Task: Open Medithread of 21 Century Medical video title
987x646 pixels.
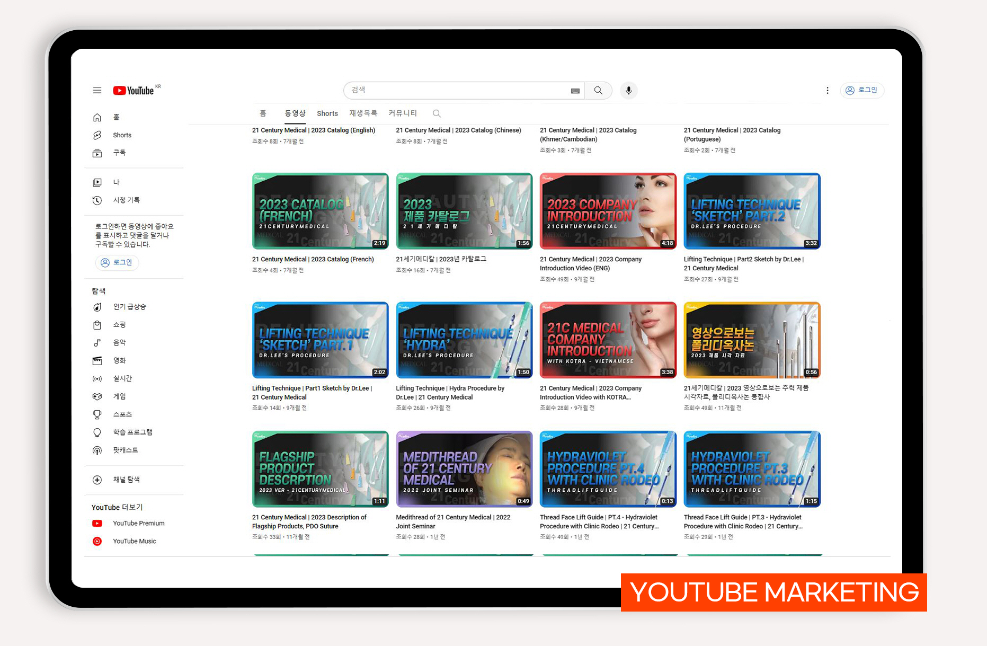Action: pos(453,522)
